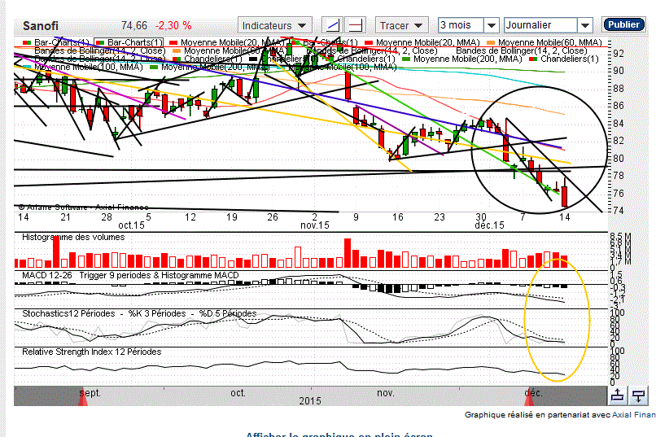
Task: Click the 3 mois period field
Action: pos(461,25)
